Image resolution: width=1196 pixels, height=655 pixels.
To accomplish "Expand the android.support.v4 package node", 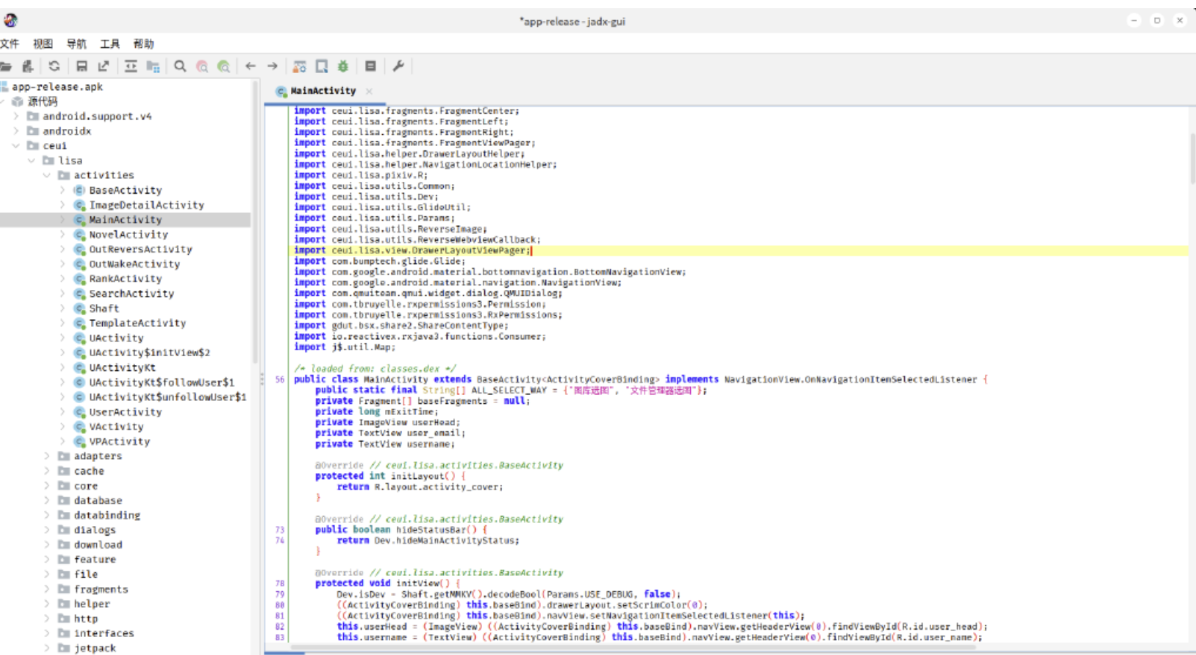I will tap(16, 116).
